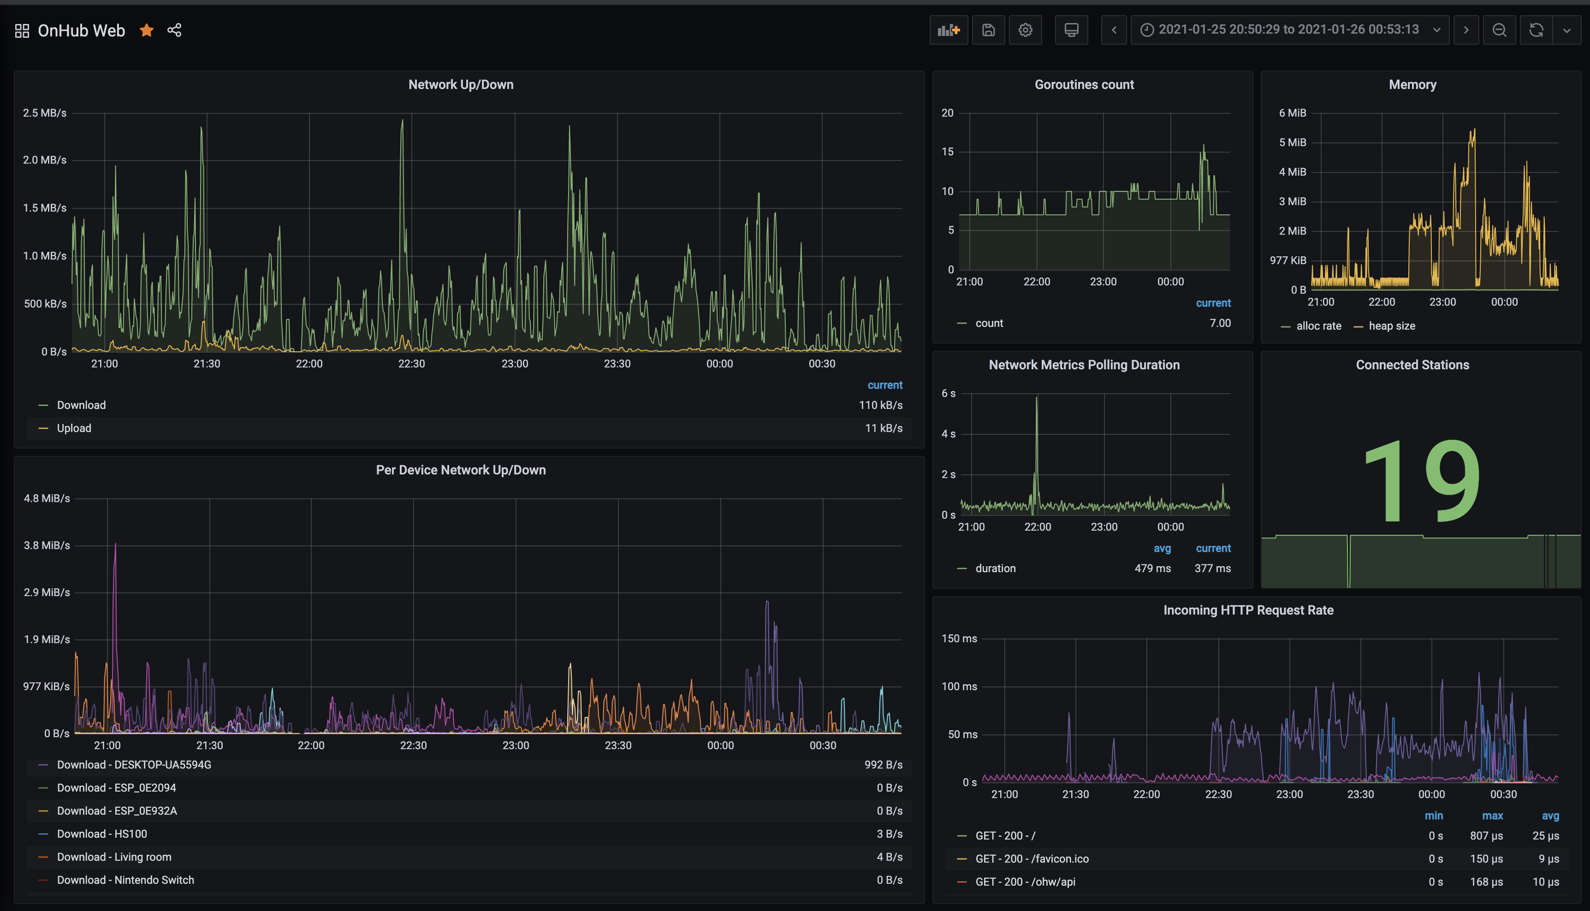This screenshot has height=911, width=1590.
Task: Refresh the dashboard
Action: click(1536, 30)
